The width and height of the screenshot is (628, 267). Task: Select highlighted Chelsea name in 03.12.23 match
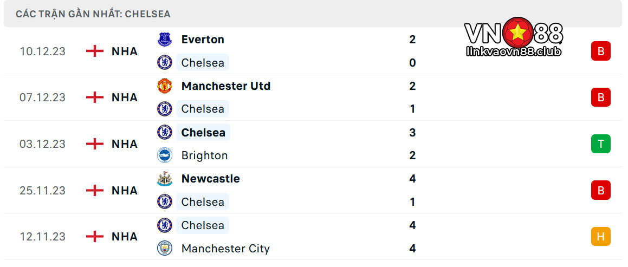point(203,133)
